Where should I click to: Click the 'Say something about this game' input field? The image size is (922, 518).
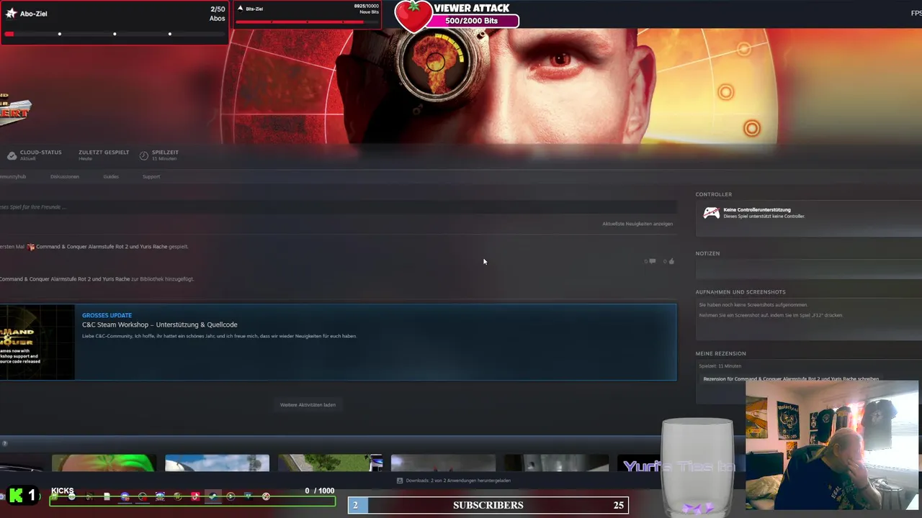coord(338,207)
